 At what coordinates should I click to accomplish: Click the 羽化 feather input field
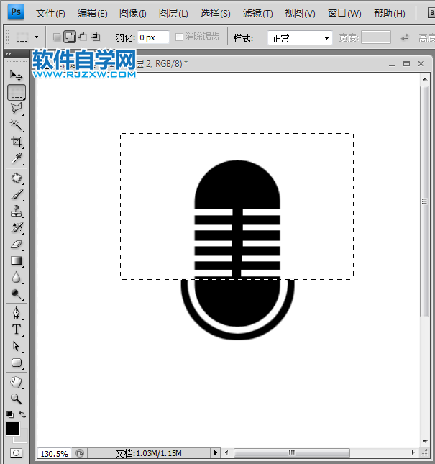[x=153, y=37]
